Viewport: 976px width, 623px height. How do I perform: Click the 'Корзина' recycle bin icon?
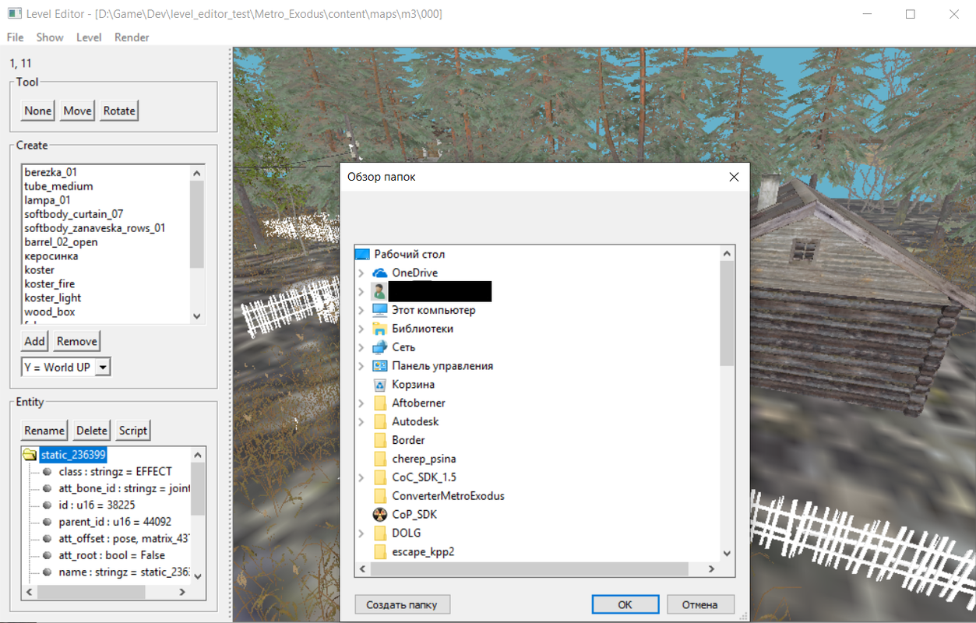pyautogui.click(x=380, y=385)
